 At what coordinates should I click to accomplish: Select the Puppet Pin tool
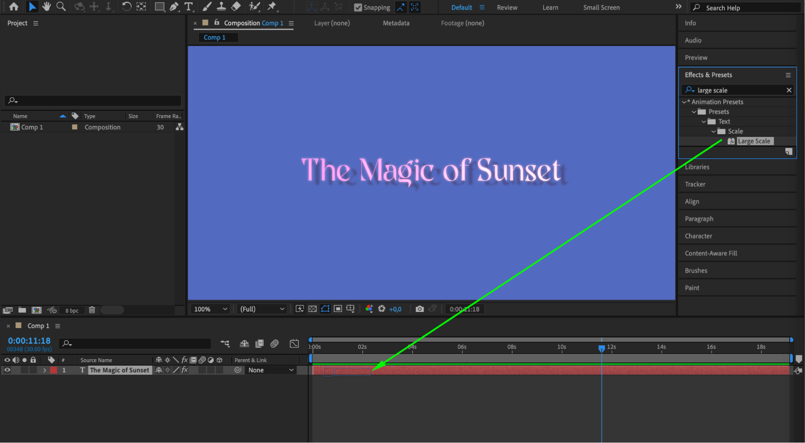point(272,6)
